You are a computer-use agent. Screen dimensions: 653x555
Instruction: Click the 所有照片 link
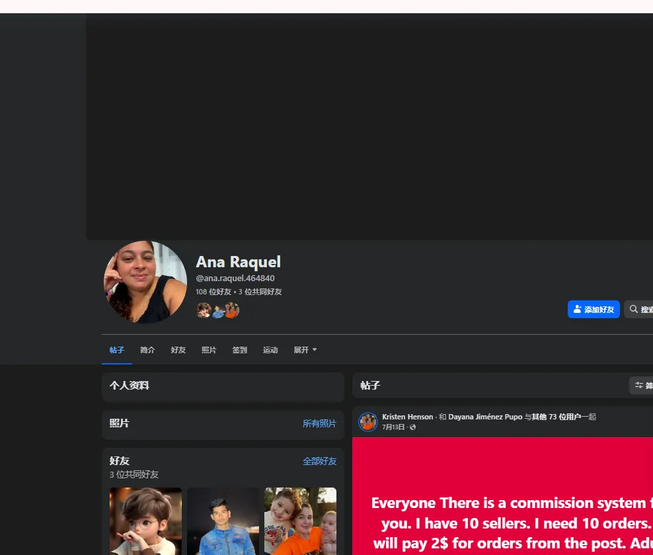tap(319, 423)
